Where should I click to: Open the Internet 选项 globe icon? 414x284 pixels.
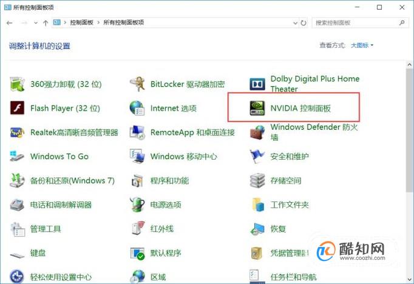click(x=137, y=108)
